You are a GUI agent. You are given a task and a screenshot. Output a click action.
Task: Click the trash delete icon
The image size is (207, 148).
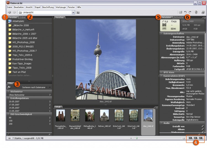point(196,12)
